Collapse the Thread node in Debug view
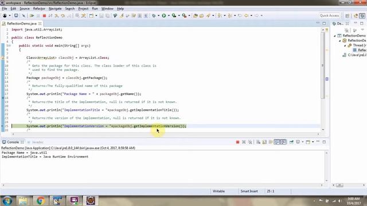The width and height of the screenshot is (367, 206). coord(345,45)
